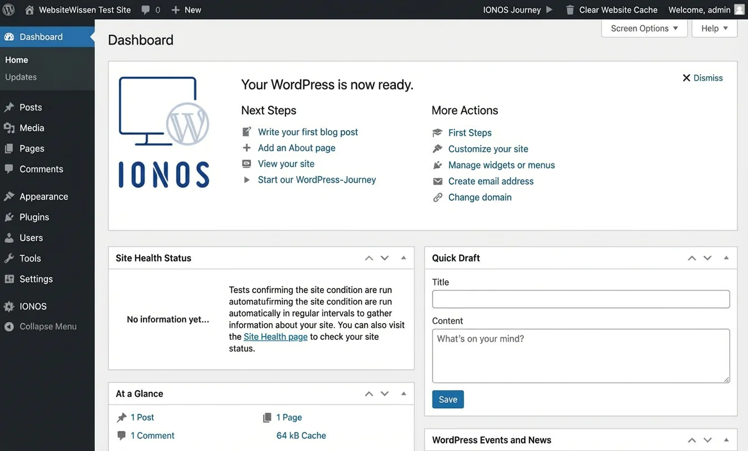Follow the Site Health page link
Image resolution: width=748 pixels, height=451 pixels.
coord(275,337)
